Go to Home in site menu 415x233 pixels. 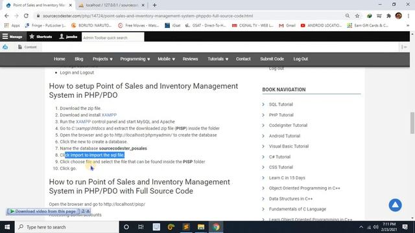click(x=59, y=59)
